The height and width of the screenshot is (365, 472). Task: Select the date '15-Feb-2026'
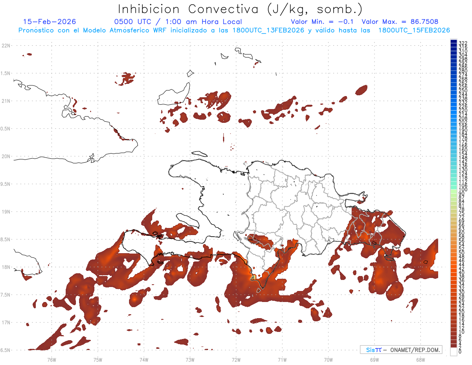pos(50,22)
